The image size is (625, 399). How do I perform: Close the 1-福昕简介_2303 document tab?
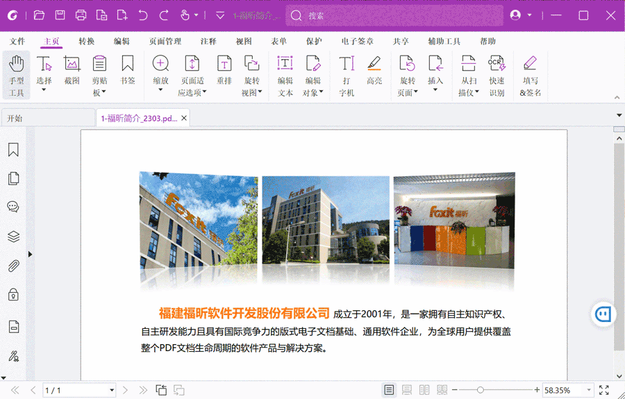coord(184,118)
